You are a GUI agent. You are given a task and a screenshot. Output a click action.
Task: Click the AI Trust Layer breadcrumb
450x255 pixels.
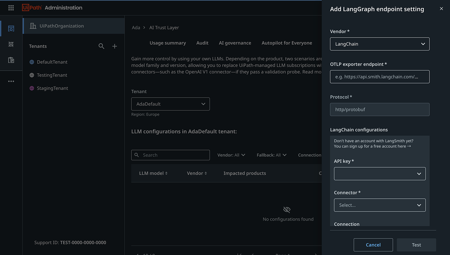coord(164,27)
